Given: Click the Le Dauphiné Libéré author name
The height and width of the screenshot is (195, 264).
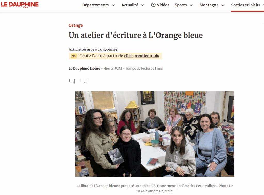Looking at the screenshot, I should [84, 69].
